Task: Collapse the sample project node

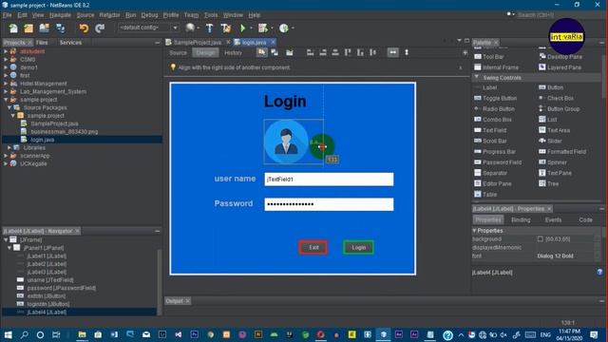Action: tap(6, 100)
